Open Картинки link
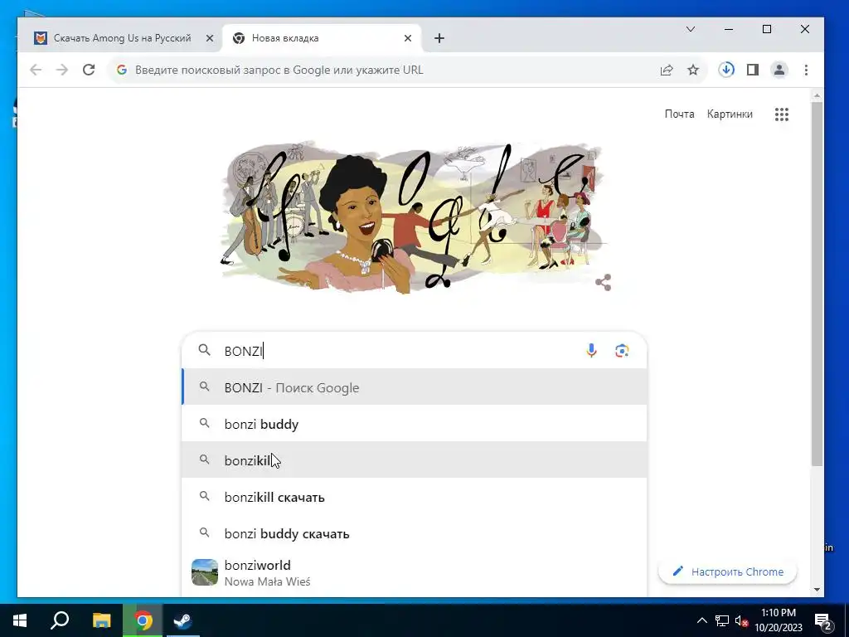The image size is (849, 637). [x=730, y=114]
